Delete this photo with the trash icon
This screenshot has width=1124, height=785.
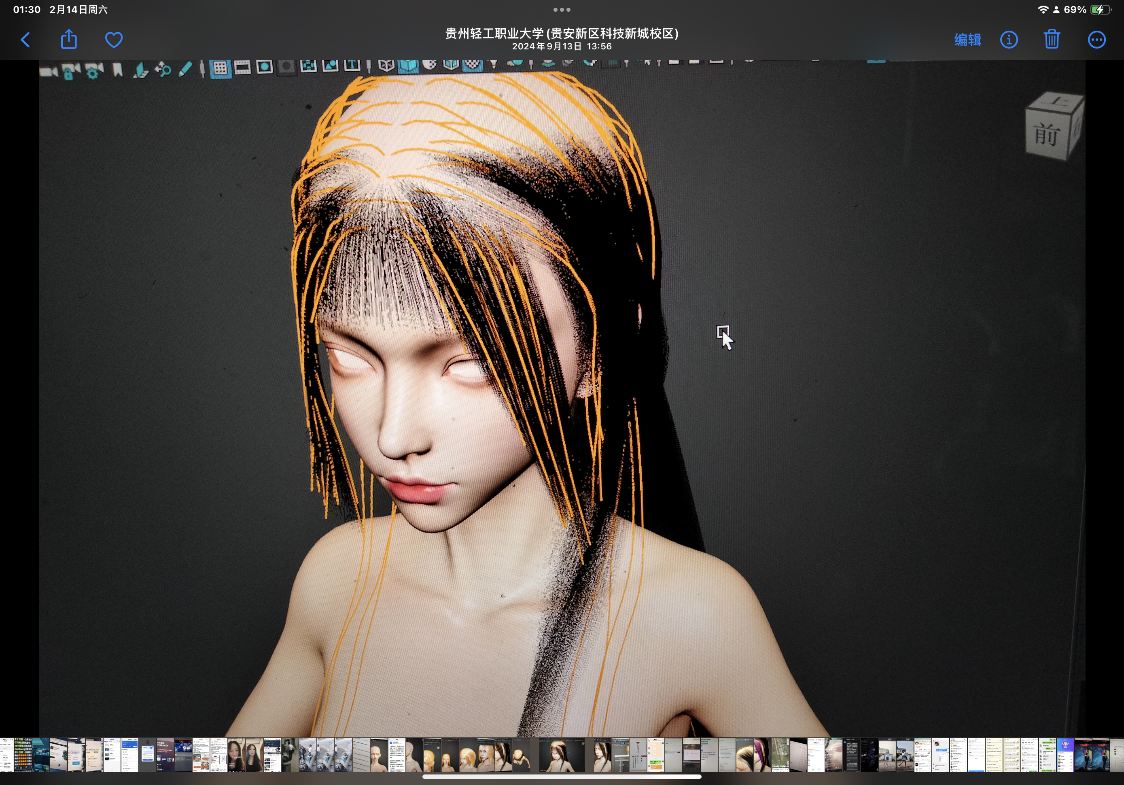point(1052,40)
